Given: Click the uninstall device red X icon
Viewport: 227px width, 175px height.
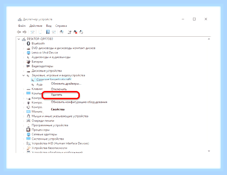Looking at the screenshot, I should (x=75, y=32).
